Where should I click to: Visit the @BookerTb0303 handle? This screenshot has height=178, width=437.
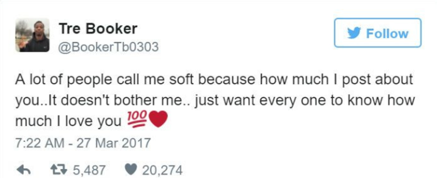click(x=108, y=47)
